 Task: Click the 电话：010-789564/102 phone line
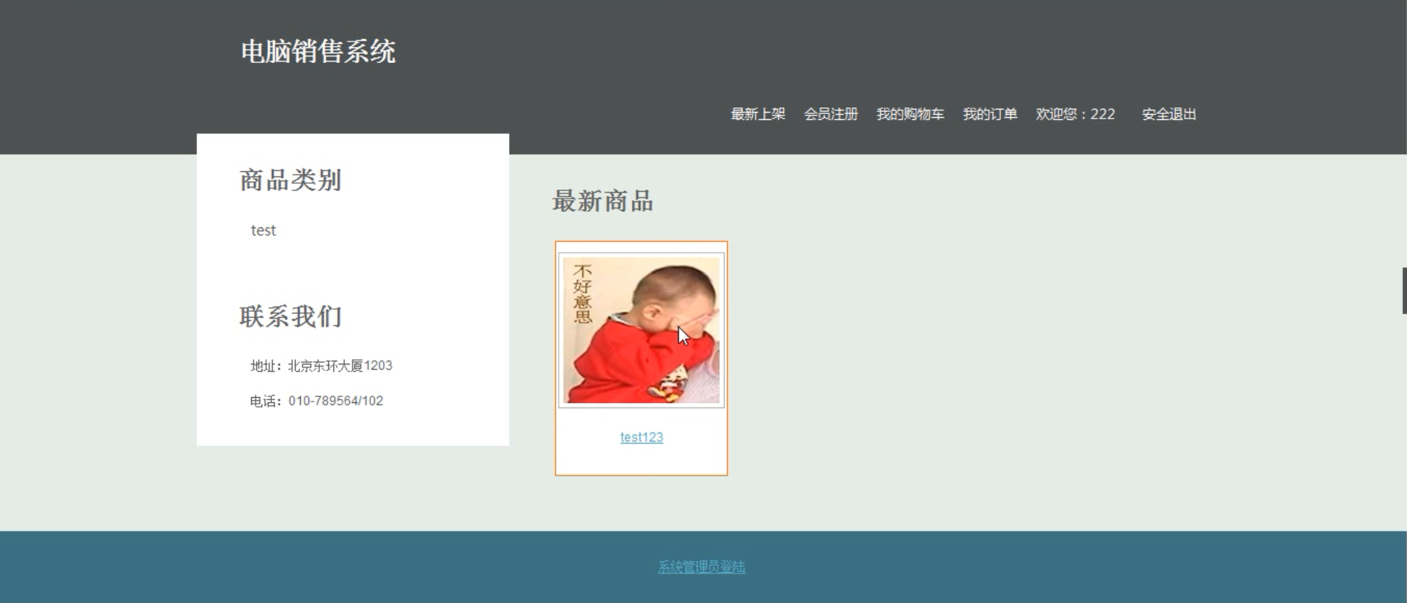[x=316, y=401]
